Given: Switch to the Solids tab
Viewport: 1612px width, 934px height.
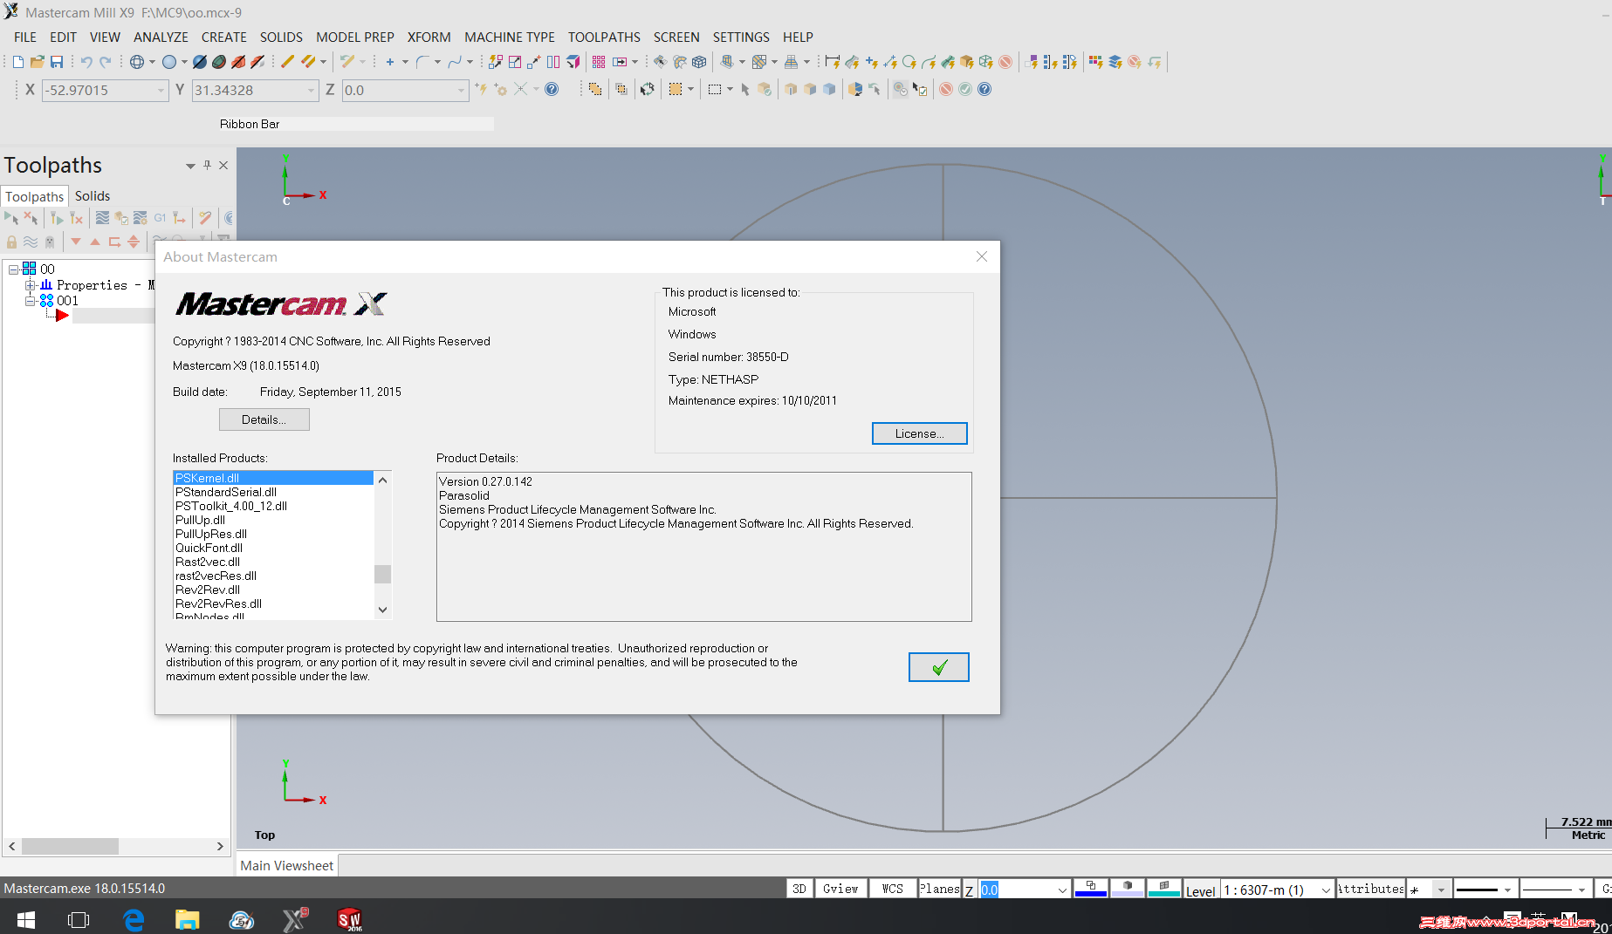Looking at the screenshot, I should click(93, 196).
